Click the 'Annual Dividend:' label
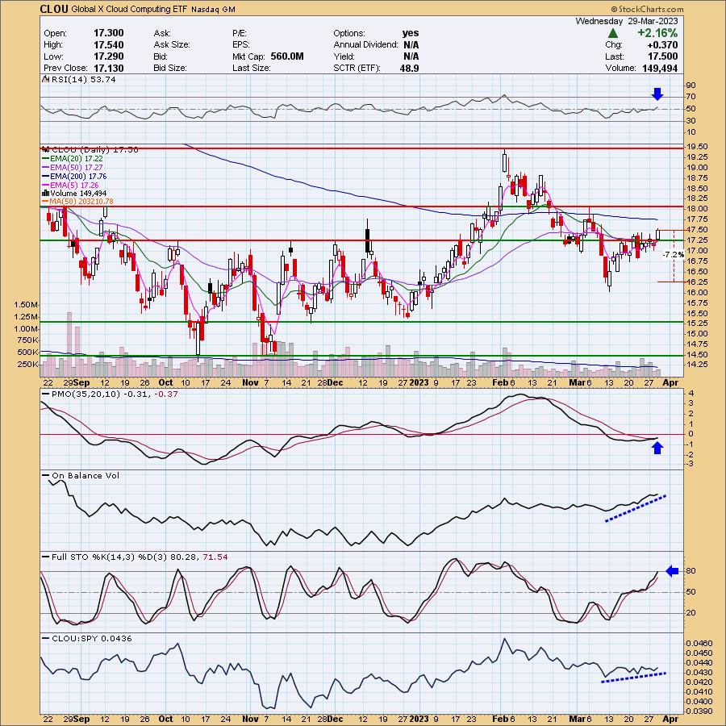Viewport: 726px width, 726px height. click(365, 45)
